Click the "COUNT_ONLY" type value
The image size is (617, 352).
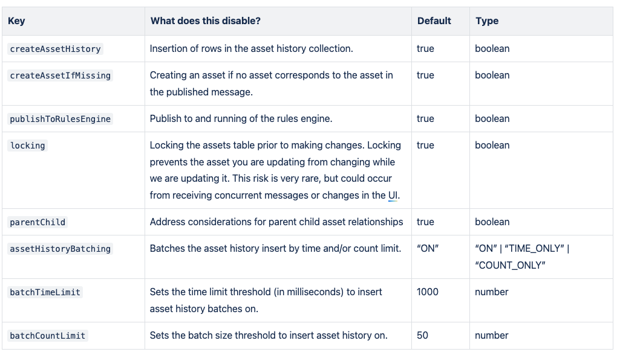[511, 265]
